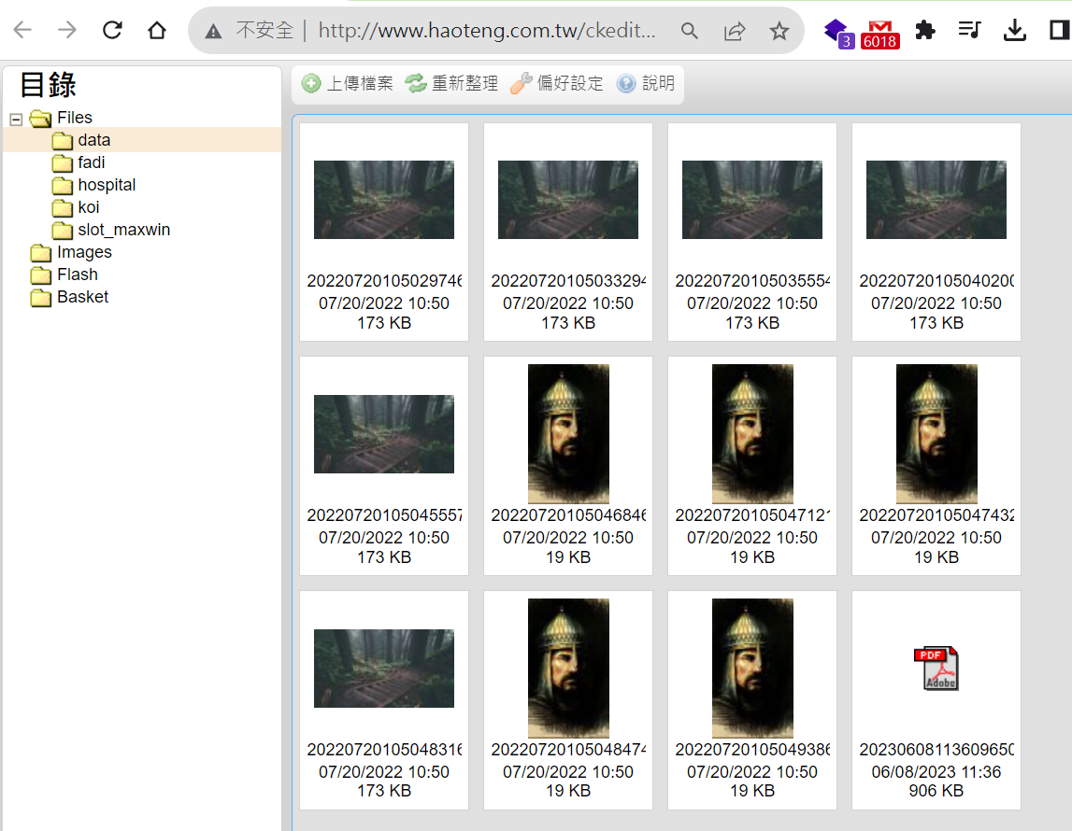
Task: Select forest thumbnail 2022072010504831
Action: click(383, 669)
